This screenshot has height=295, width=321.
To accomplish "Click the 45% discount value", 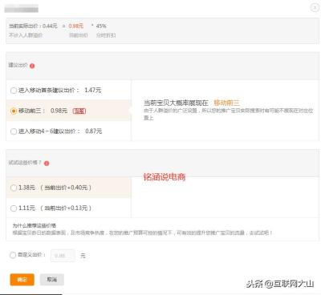I will tap(101, 26).
